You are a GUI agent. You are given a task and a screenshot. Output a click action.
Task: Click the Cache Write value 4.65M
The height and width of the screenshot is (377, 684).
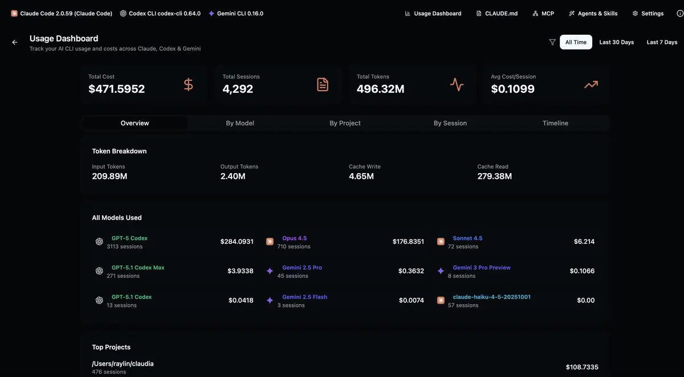(x=361, y=177)
